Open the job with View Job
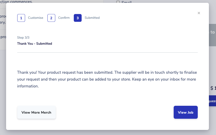 click(x=186, y=112)
